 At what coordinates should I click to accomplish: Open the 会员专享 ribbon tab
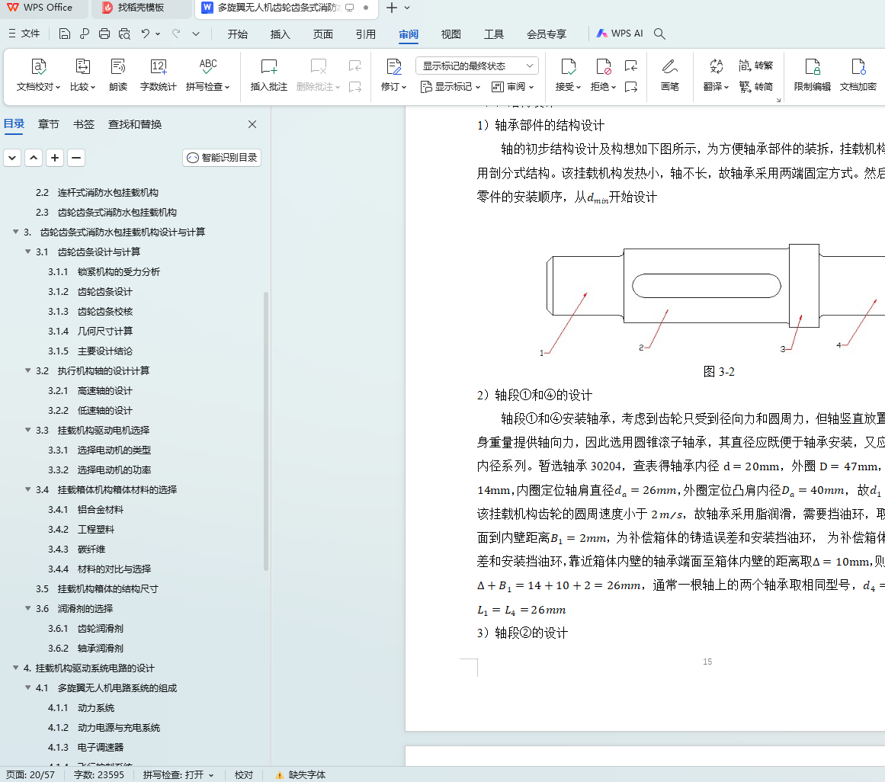[x=547, y=34]
